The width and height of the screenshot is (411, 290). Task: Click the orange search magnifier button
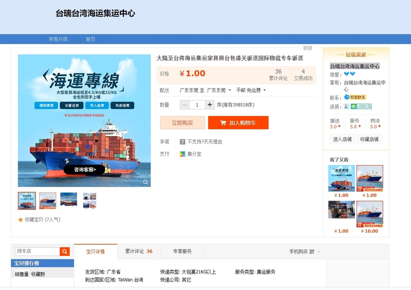tap(65, 252)
